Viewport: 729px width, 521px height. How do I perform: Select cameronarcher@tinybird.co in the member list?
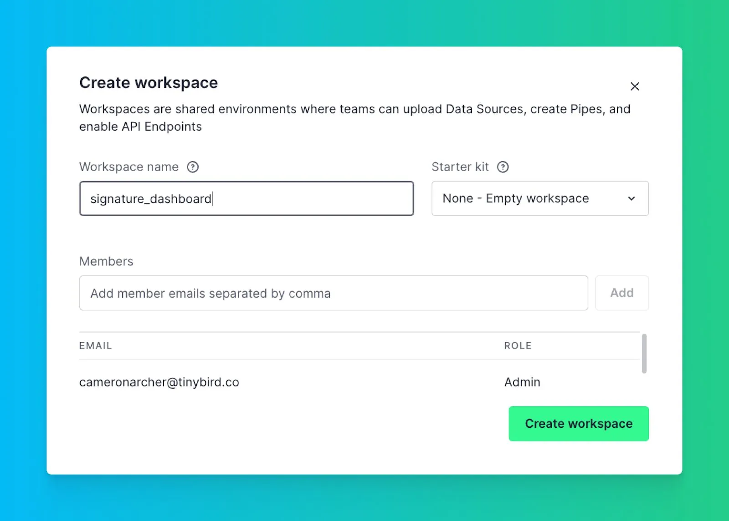click(x=159, y=382)
